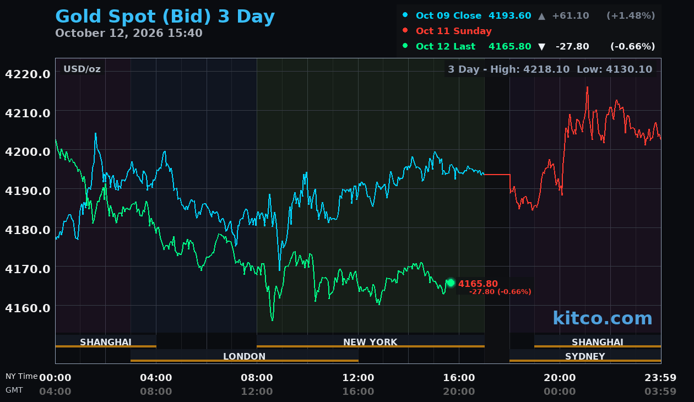Viewport: 694px width, 402px height.
Task: Click the 4160.0 y-axis label
Action: click(x=28, y=308)
